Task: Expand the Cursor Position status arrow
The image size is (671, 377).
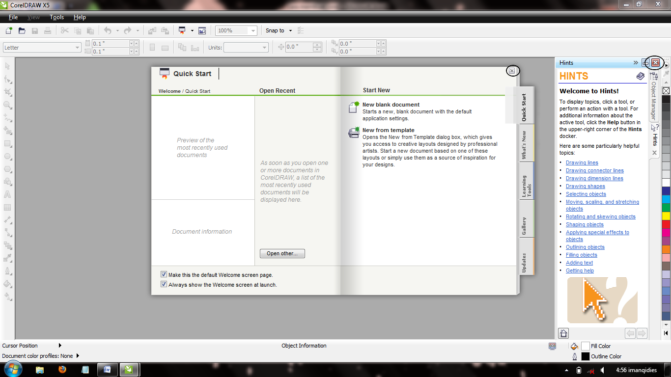Action: [x=60, y=346]
